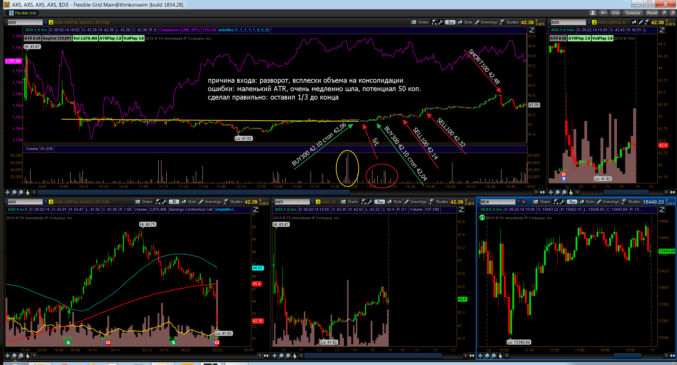Click edit studies flask icon on AXS 1m chart

[x=434, y=22]
